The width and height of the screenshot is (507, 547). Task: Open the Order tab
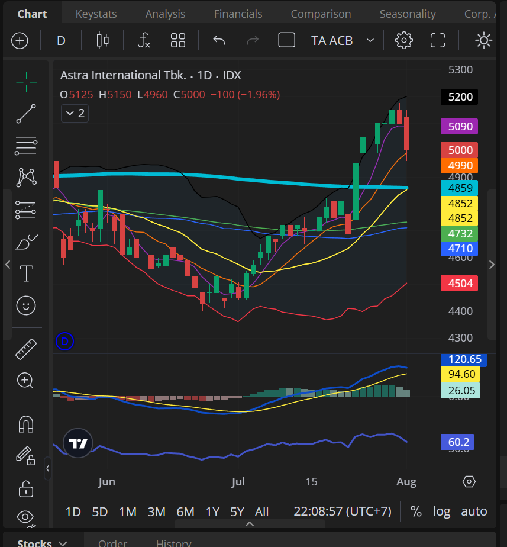click(x=112, y=543)
